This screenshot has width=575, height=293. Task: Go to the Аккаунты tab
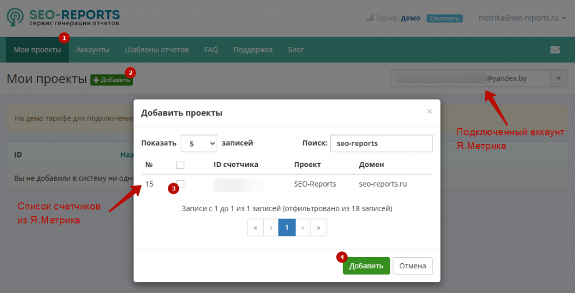pyautogui.click(x=93, y=50)
